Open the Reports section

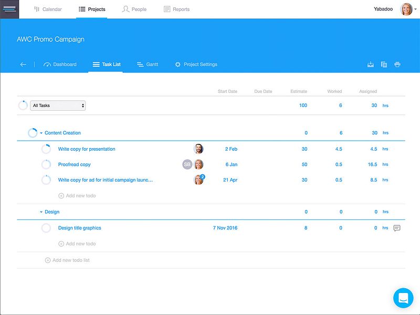coord(176,8)
